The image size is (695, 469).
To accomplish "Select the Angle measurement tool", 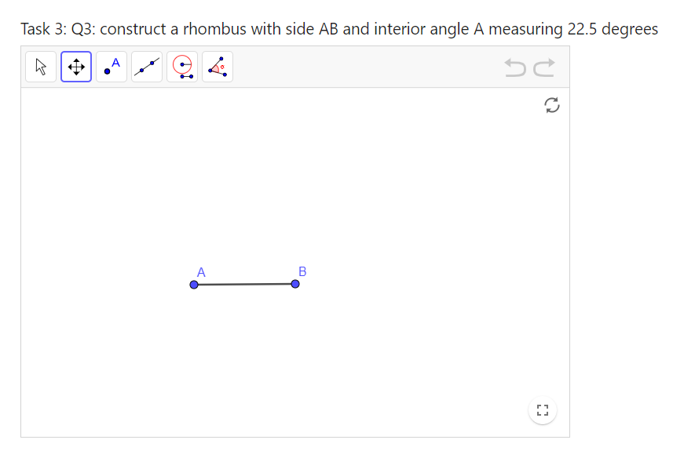I will coord(218,67).
